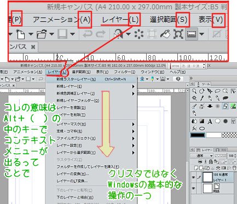Pick the Gradient tool
The height and width of the screenshot is (204, 237).
(202, 121)
